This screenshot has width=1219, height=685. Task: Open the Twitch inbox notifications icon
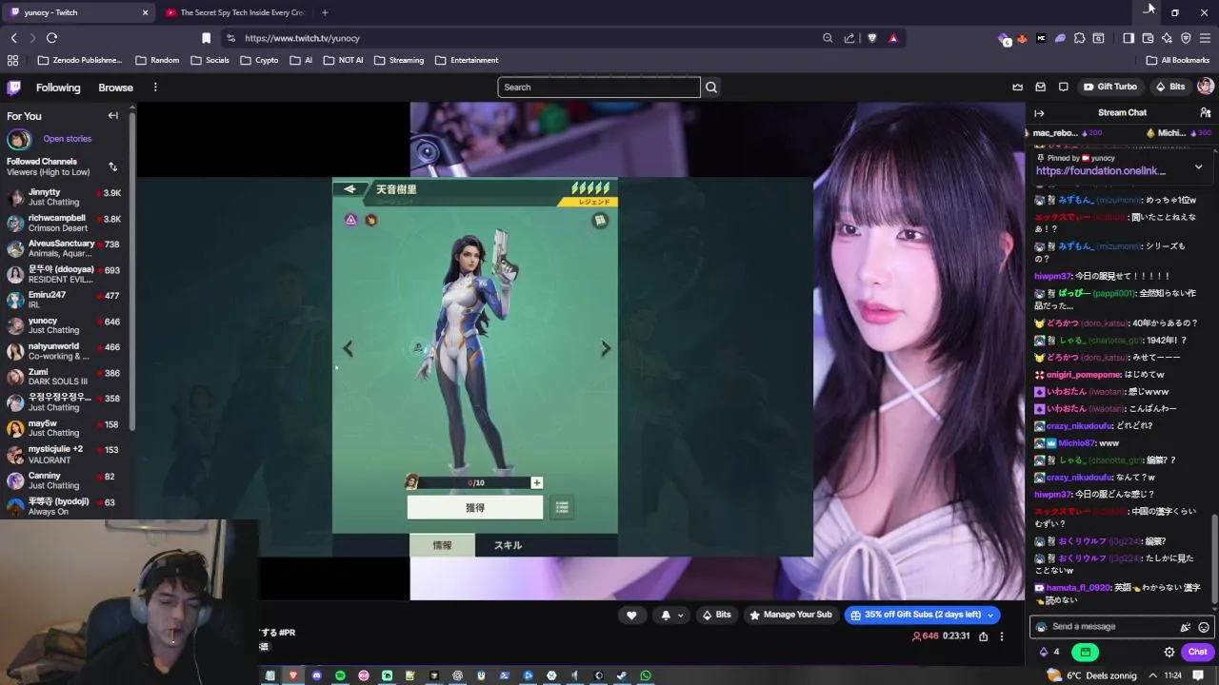(1041, 87)
